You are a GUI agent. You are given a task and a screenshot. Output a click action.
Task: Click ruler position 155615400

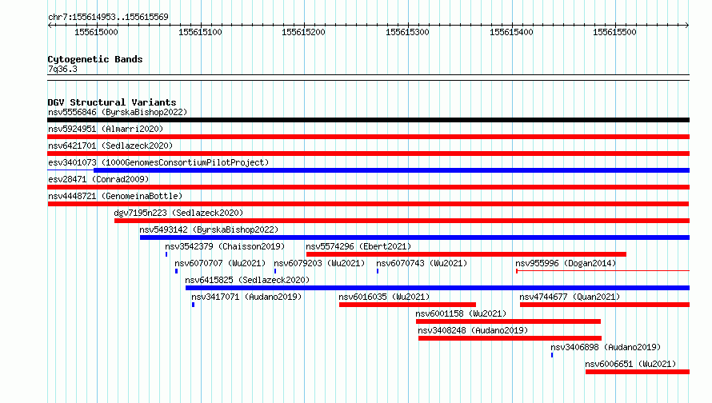click(x=511, y=32)
